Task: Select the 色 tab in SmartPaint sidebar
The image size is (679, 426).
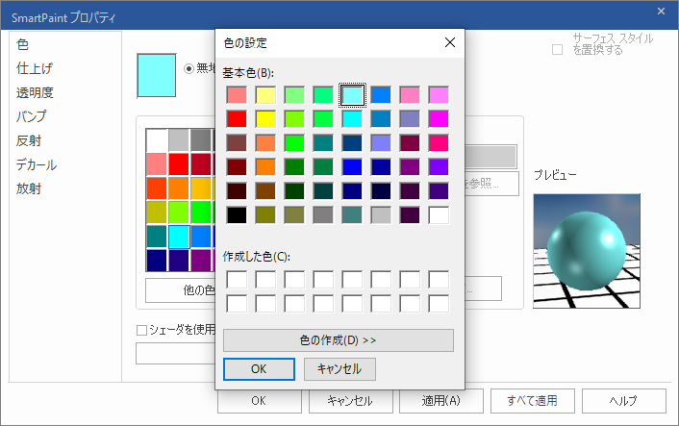Action: pos(22,44)
